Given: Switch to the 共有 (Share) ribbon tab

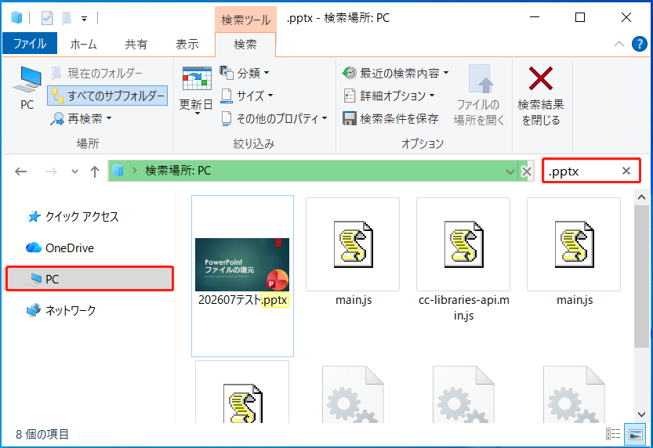Looking at the screenshot, I should point(136,44).
